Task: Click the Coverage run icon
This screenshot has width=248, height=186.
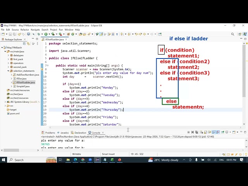Action: 53,34
